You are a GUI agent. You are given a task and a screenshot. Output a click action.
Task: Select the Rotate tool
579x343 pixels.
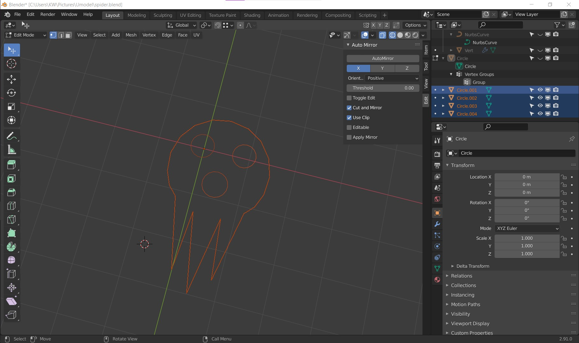pyautogui.click(x=11, y=93)
